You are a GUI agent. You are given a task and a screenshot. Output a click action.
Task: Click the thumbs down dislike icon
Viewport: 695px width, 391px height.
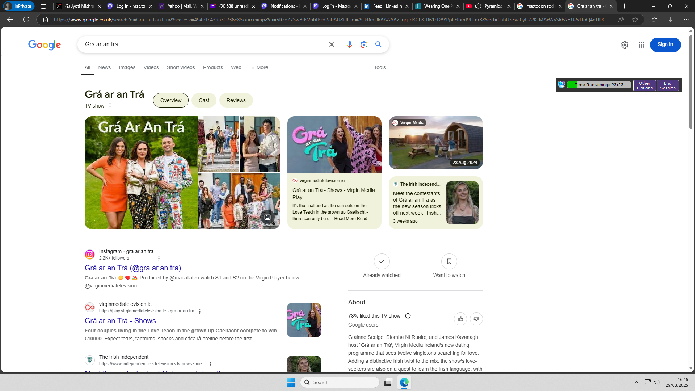[476, 319]
